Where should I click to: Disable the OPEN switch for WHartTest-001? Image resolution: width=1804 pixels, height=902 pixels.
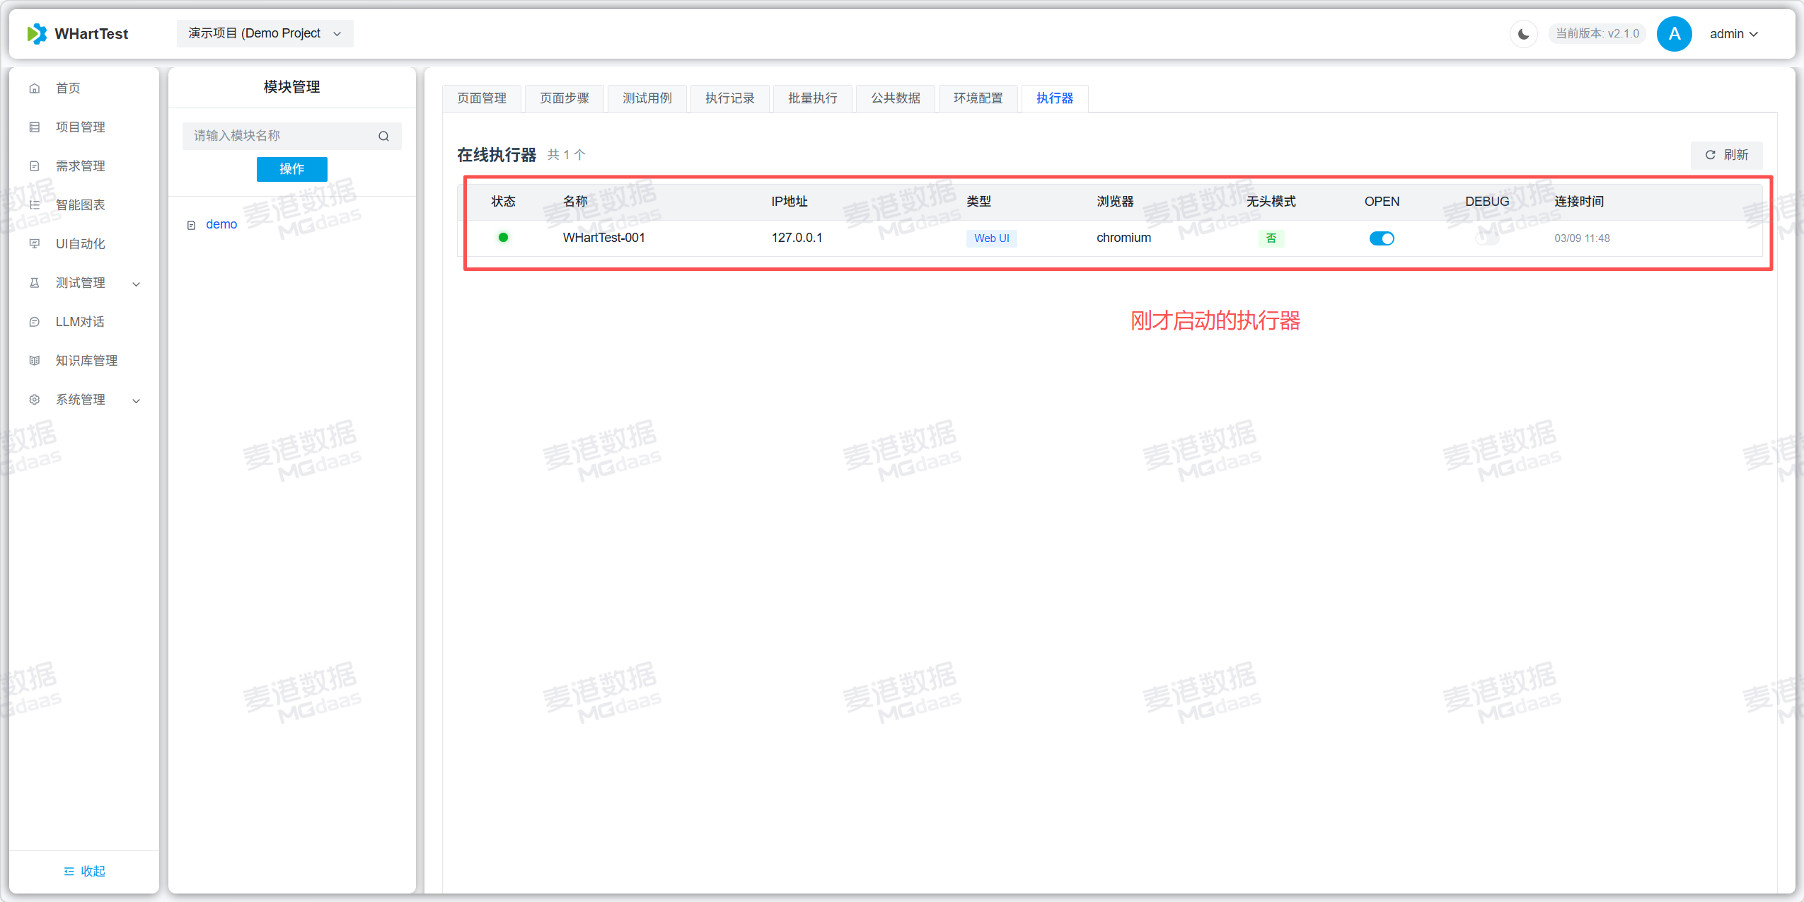[x=1381, y=238]
